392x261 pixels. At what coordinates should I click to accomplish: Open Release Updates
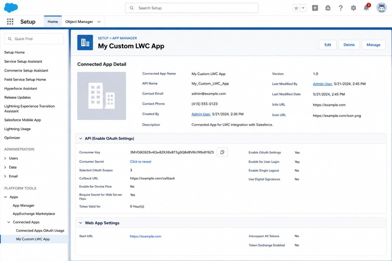(17, 97)
